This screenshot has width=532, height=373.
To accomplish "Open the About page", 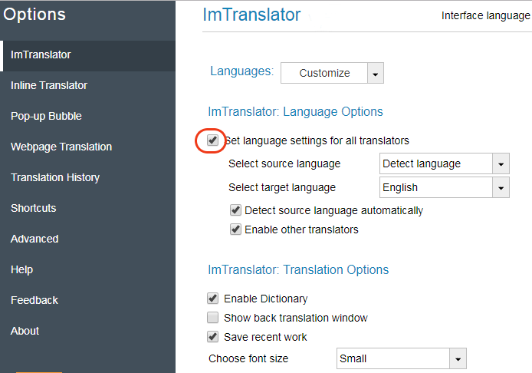I will tap(25, 331).
